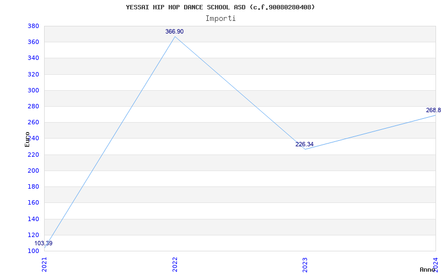Click the 220 y-axis value
Viewport: 441px width, 275px height.
[33, 155]
